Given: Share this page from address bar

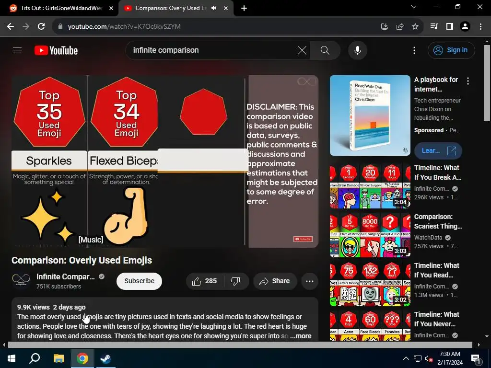Looking at the screenshot, I should coord(399,27).
